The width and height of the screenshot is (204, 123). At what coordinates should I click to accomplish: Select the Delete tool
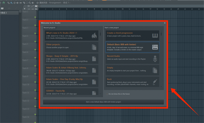point(15,3)
